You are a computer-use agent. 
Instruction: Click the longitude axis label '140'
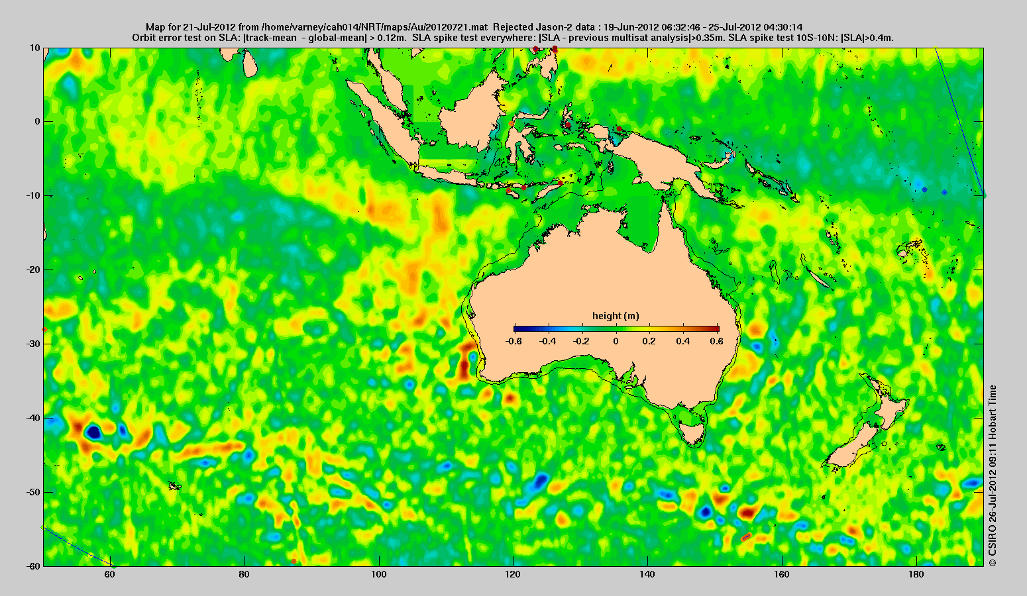coord(647,575)
